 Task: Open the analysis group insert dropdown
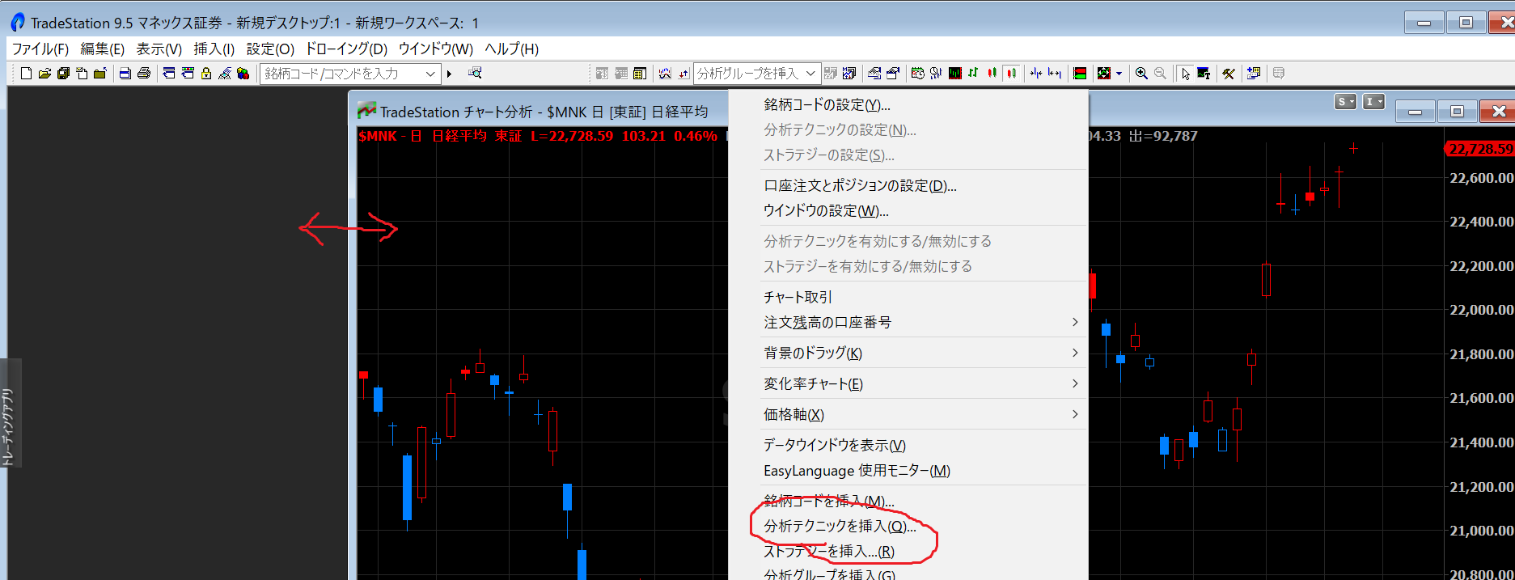coord(810,74)
